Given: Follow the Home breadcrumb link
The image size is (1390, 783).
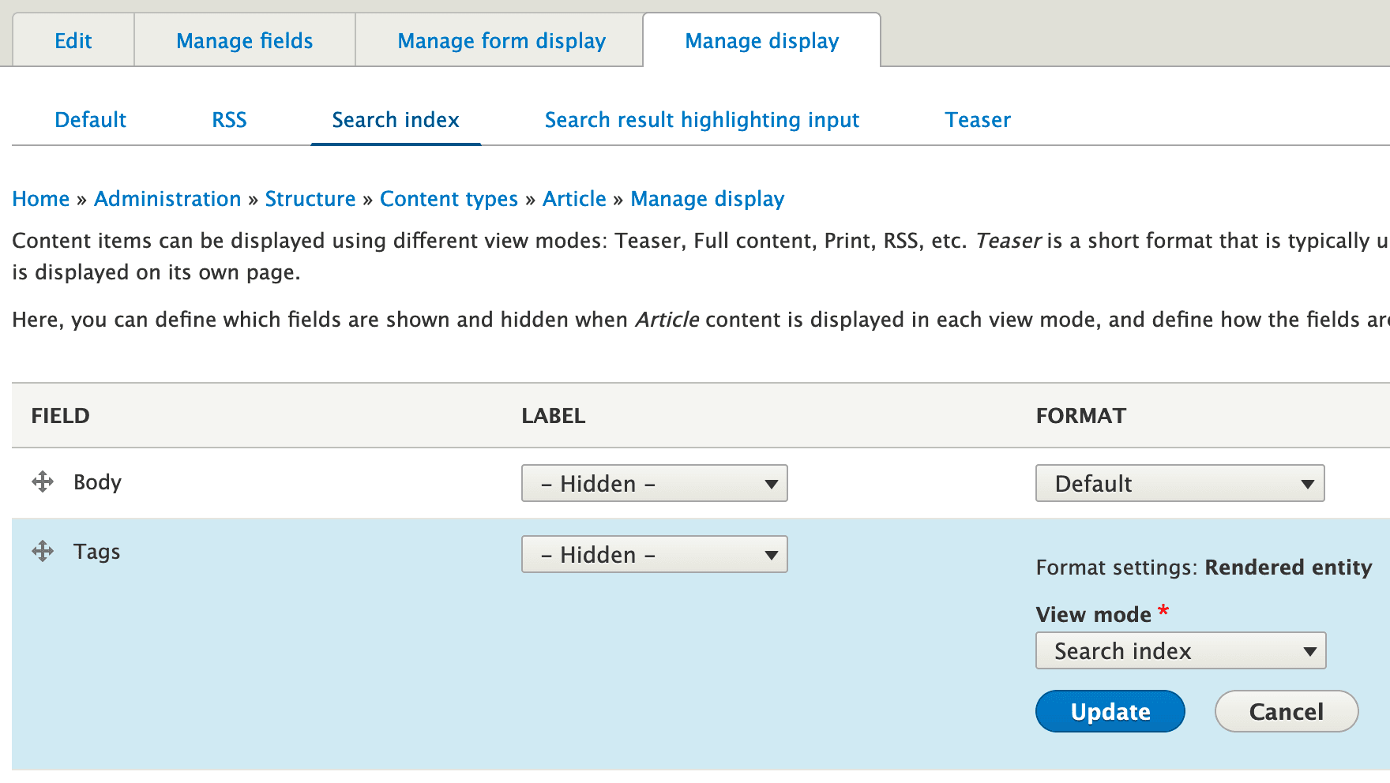Looking at the screenshot, I should 41,199.
